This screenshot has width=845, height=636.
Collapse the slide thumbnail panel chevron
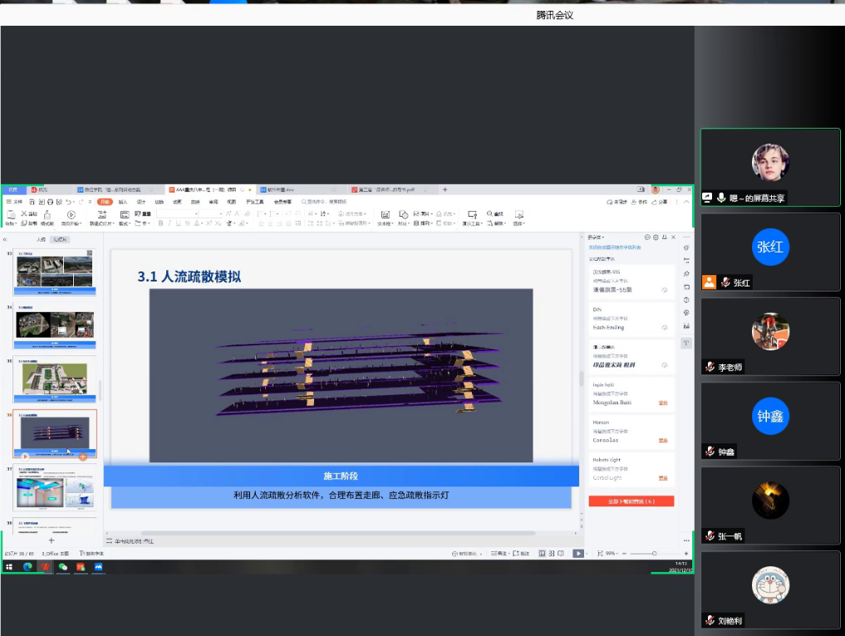[6, 239]
